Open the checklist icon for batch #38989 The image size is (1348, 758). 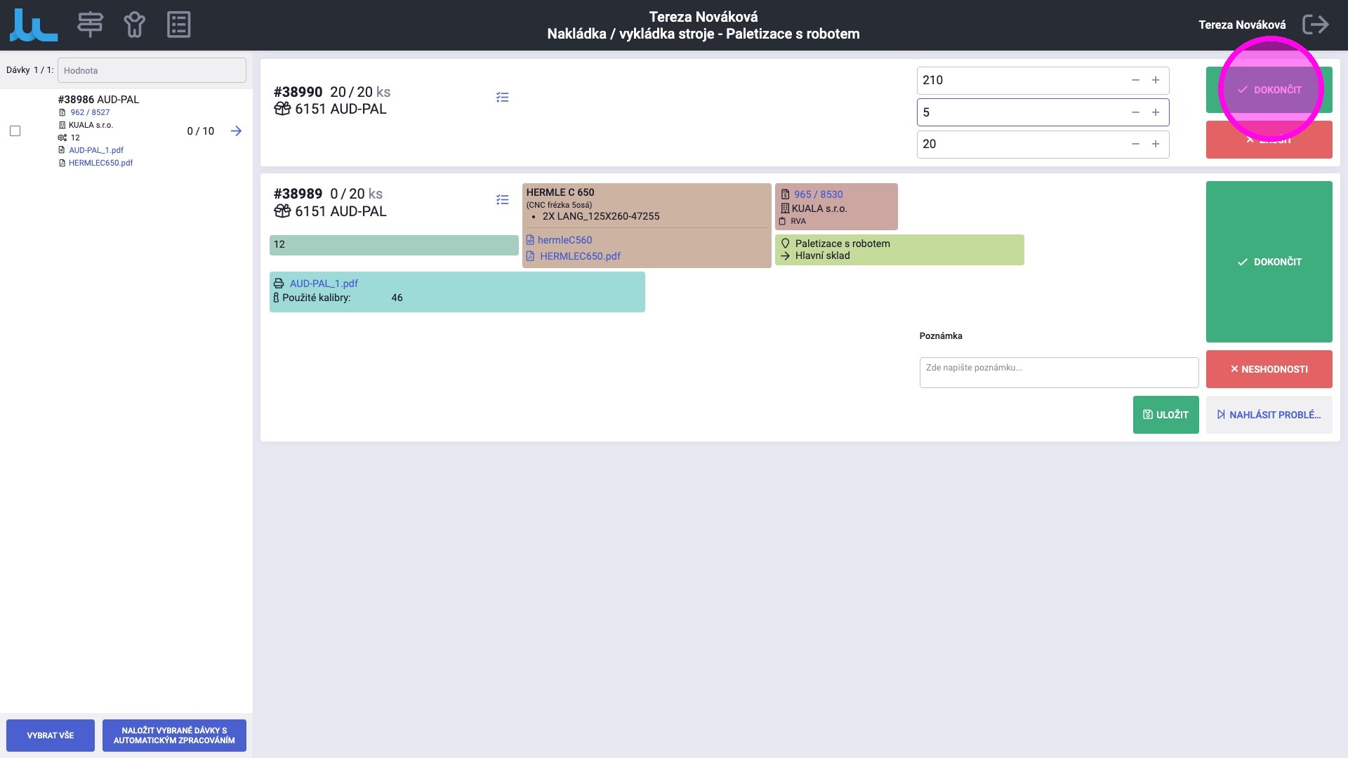click(502, 200)
